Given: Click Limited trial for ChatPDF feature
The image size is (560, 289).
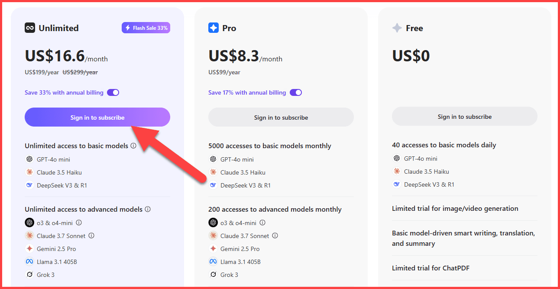Looking at the screenshot, I should [x=431, y=268].
